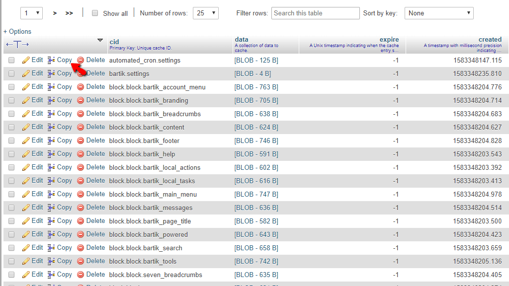Sort by the cid column header
Screen dimensions: 509x286
point(114,42)
